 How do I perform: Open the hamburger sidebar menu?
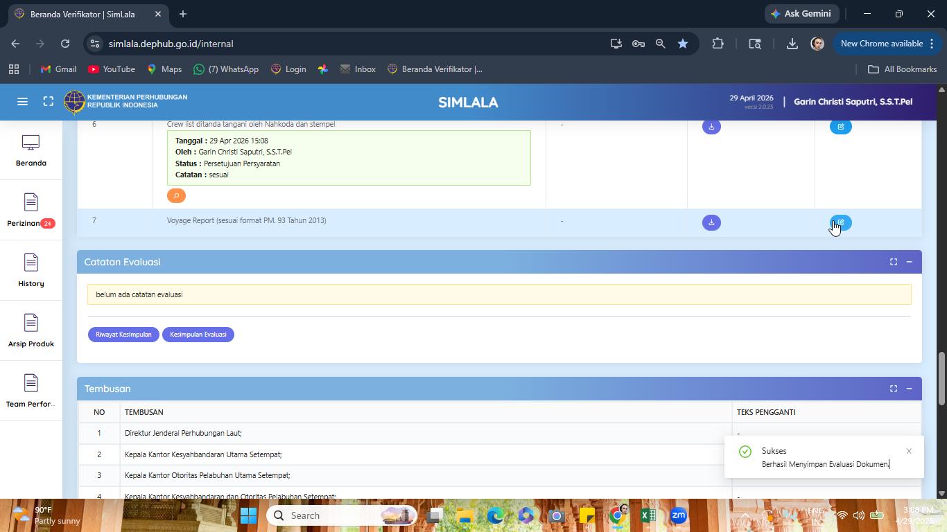[22, 102]
